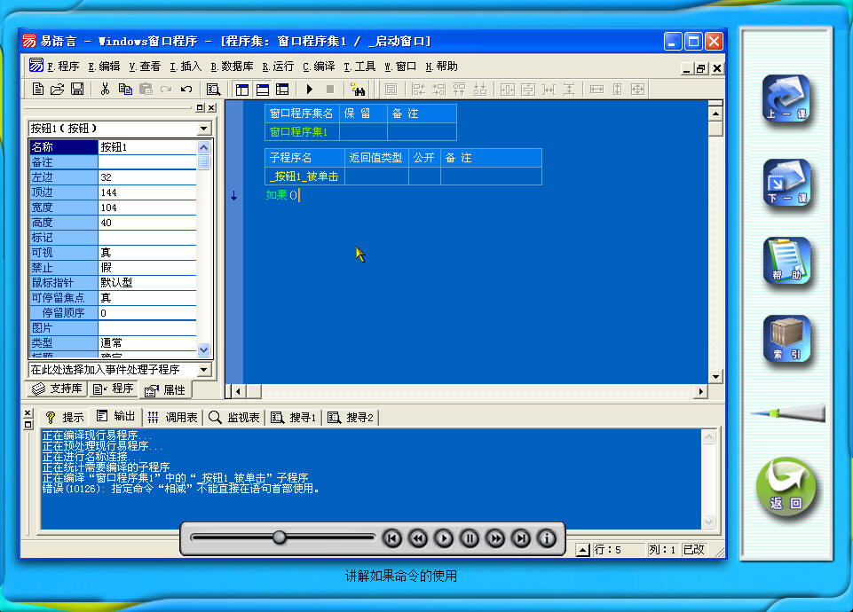Open the E.编辑 menu
Viewport: 853px width, 612px height.
(x=104, y=67)
